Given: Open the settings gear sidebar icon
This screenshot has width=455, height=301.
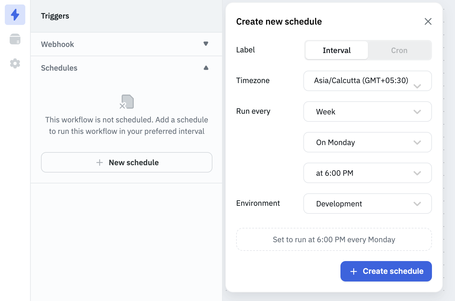Looking at the screenshot, I should coord(15,63).
